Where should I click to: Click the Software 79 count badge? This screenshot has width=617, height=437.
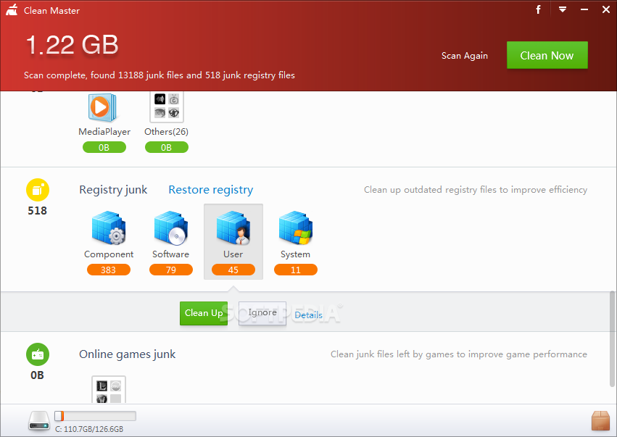click(x=171, y=270)
